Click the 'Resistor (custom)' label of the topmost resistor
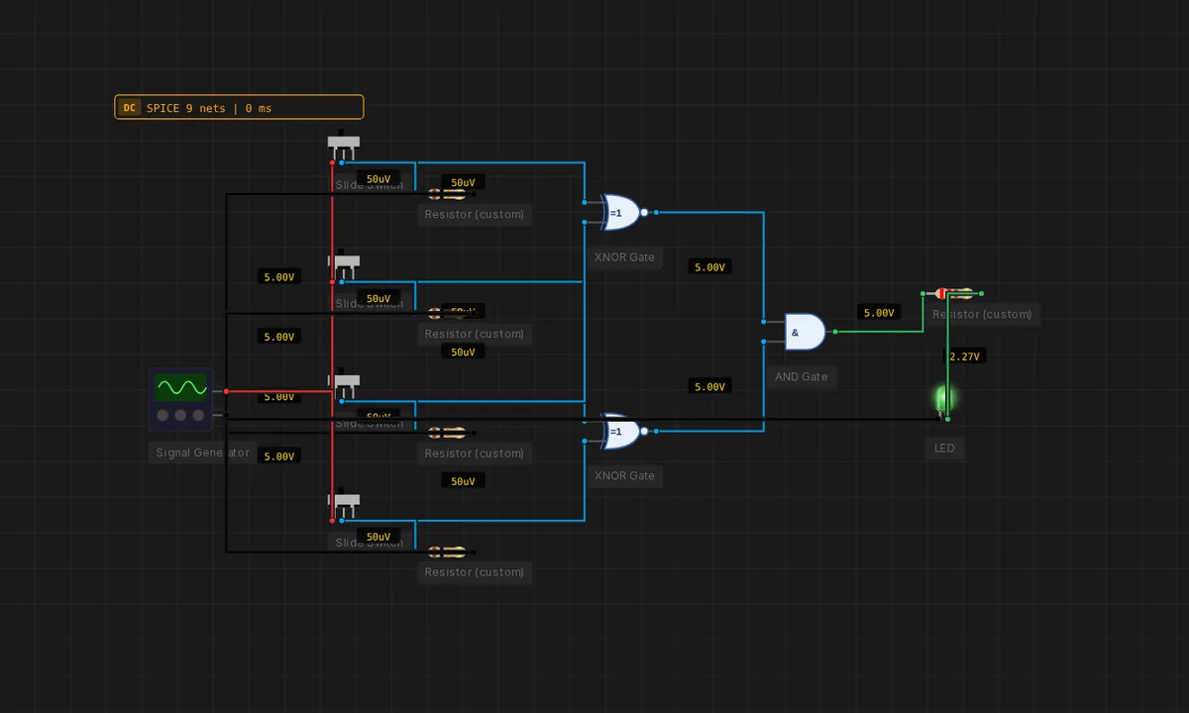The image size is (1189, 713). point(475,214)
